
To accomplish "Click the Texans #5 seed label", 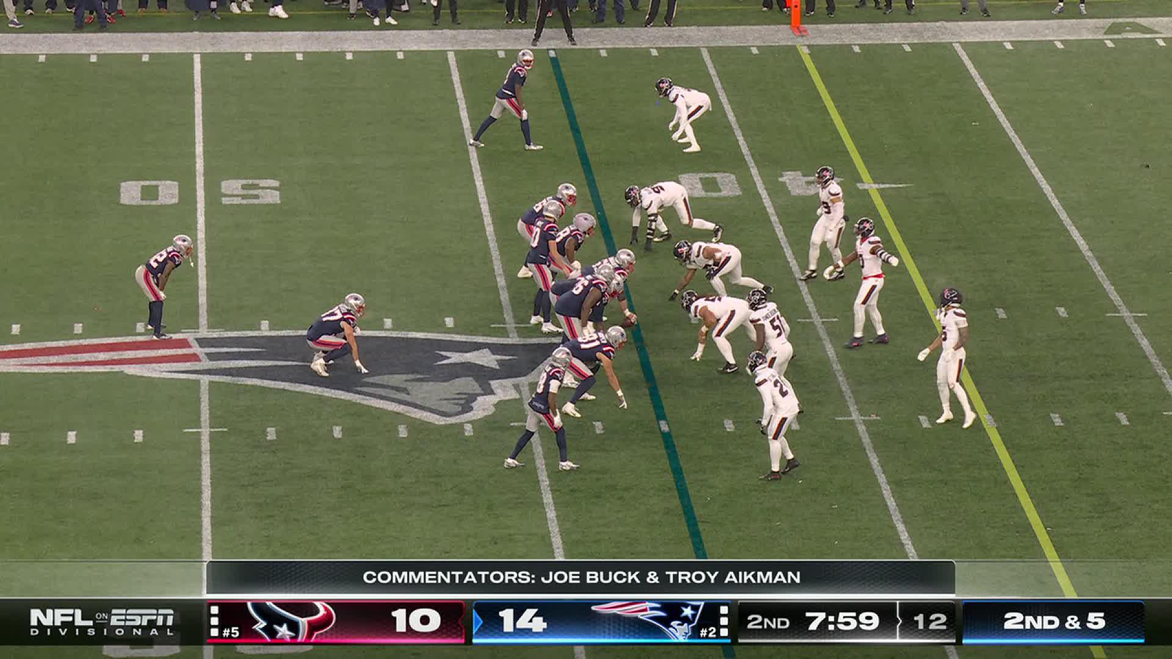I will (231, 633).
